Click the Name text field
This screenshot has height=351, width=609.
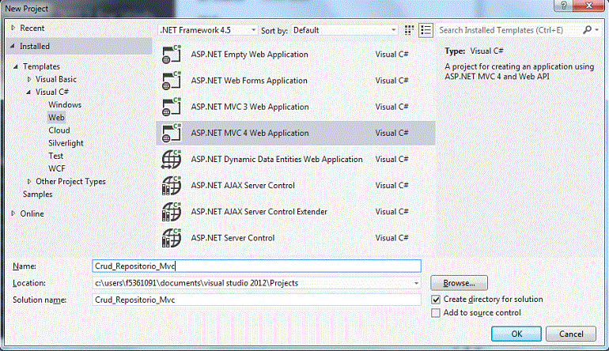257,266
